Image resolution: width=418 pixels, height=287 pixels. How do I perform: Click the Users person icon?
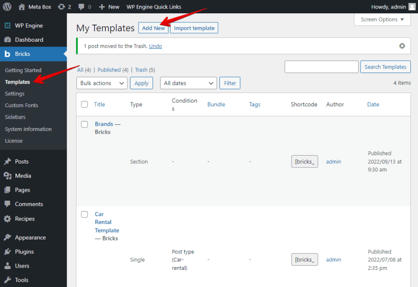[8, 266]
